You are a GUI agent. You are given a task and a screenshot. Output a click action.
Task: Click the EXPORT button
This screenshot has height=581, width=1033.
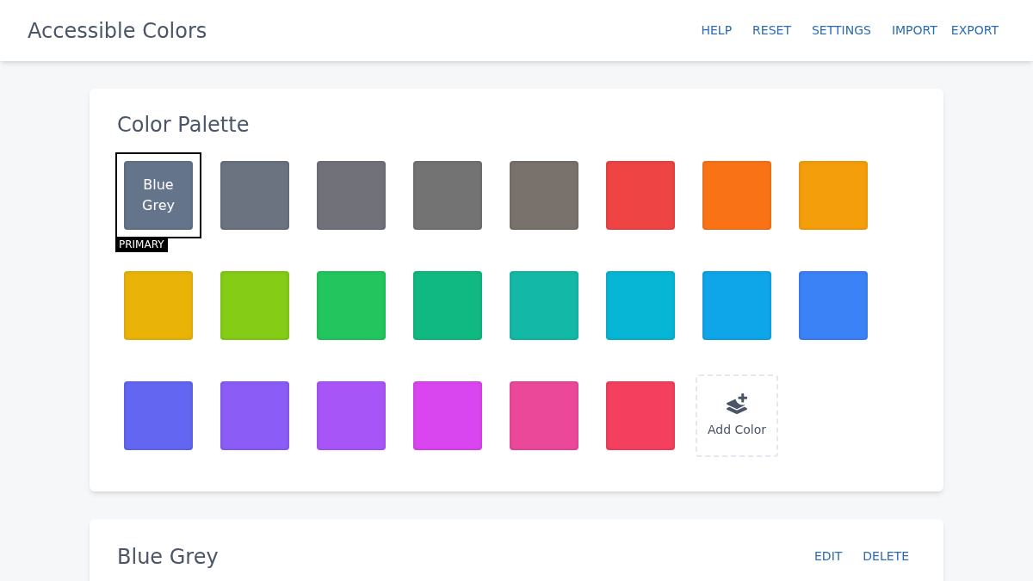click(x=974, y=30)
